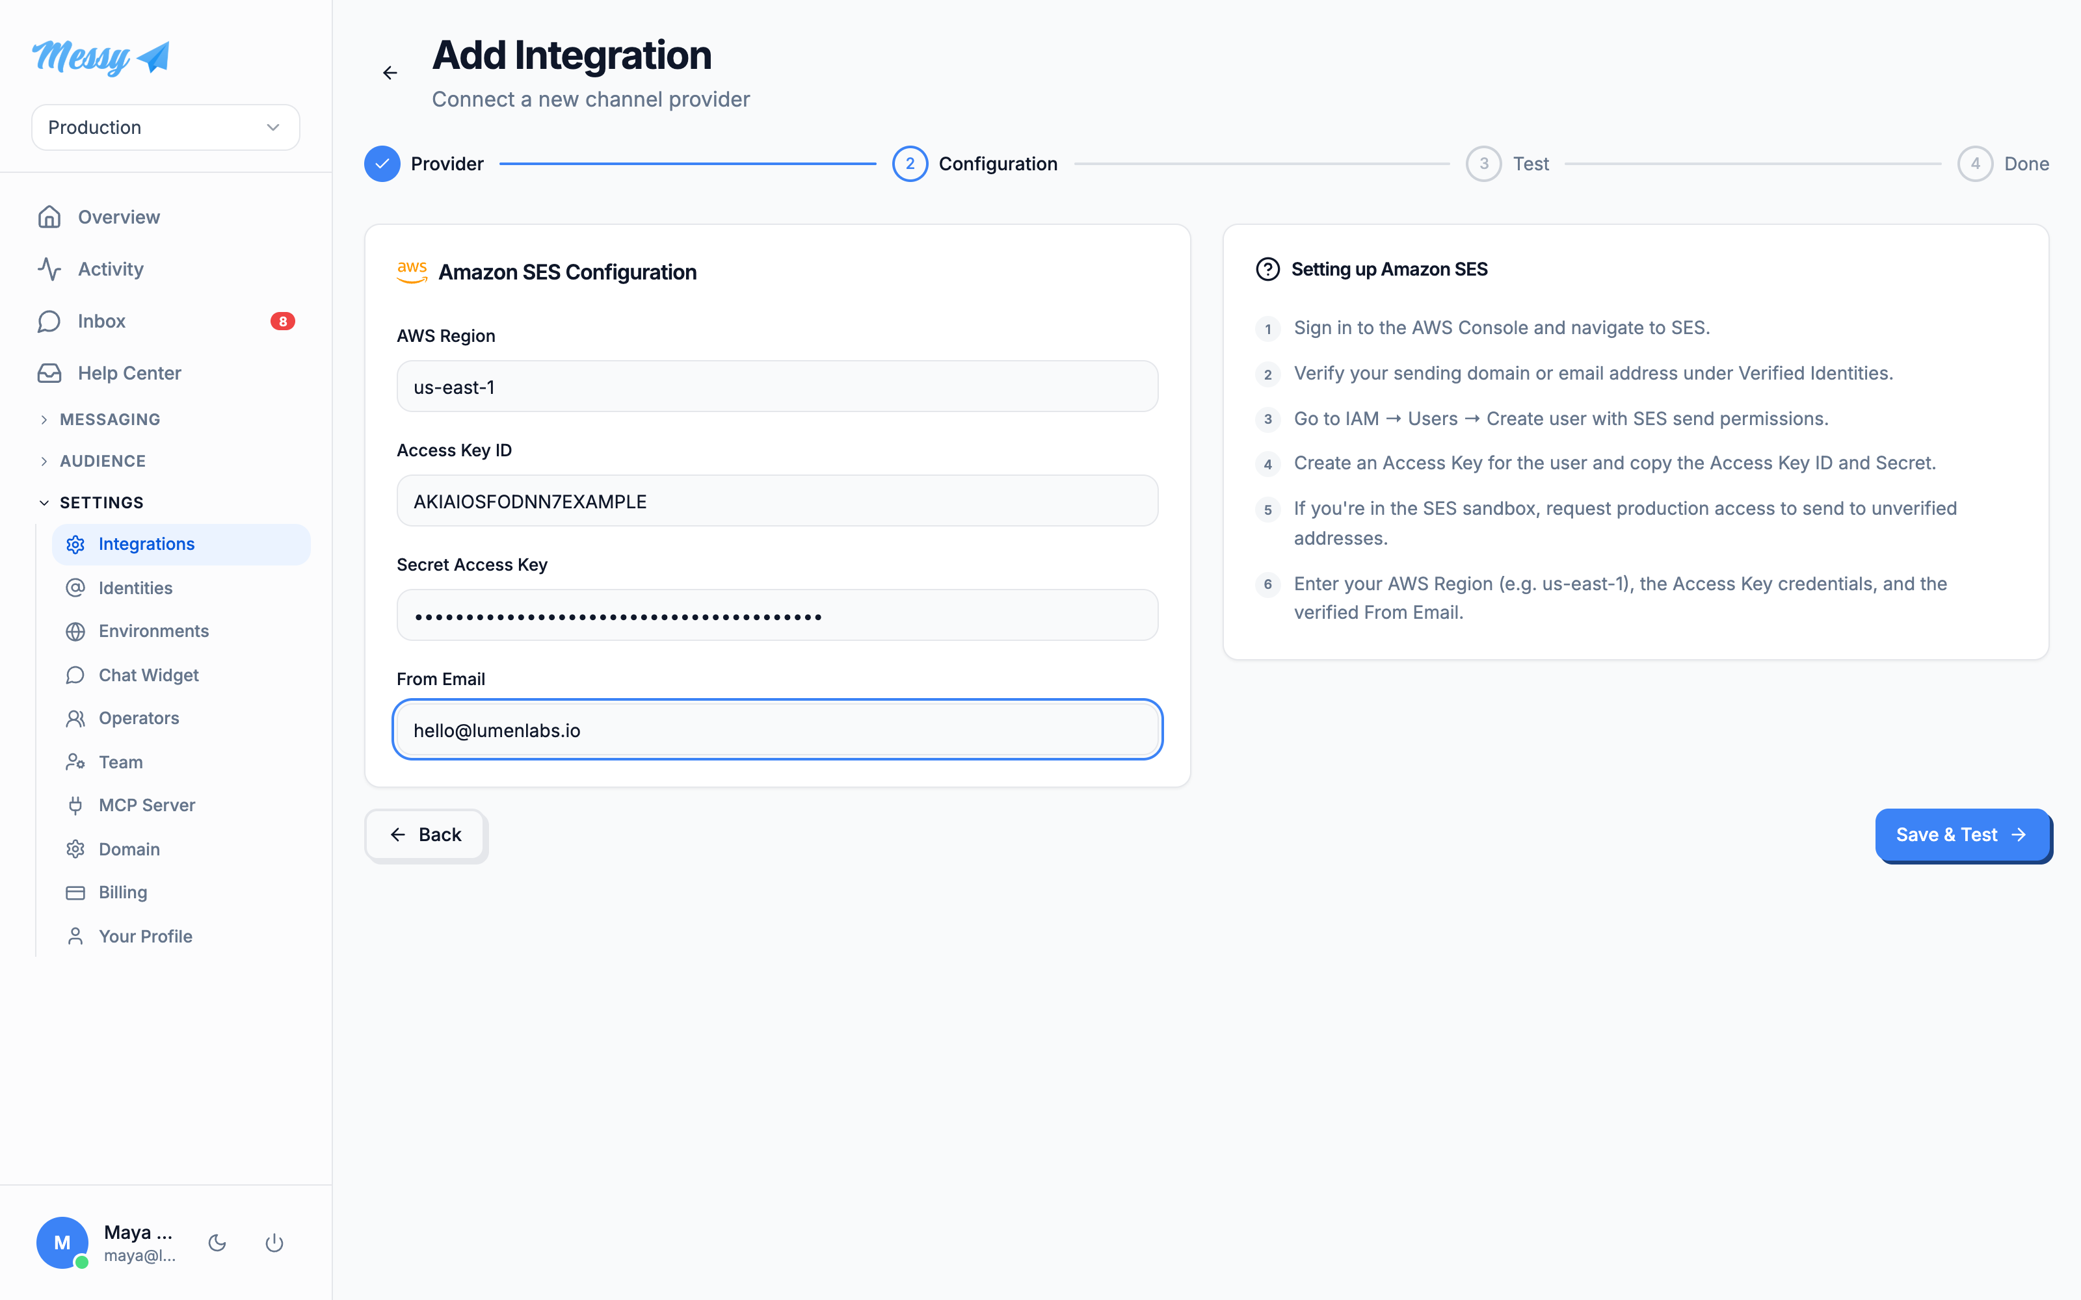
Task: Open the Overview menu item
Action: pyautogui.click(x=166, y=216)
